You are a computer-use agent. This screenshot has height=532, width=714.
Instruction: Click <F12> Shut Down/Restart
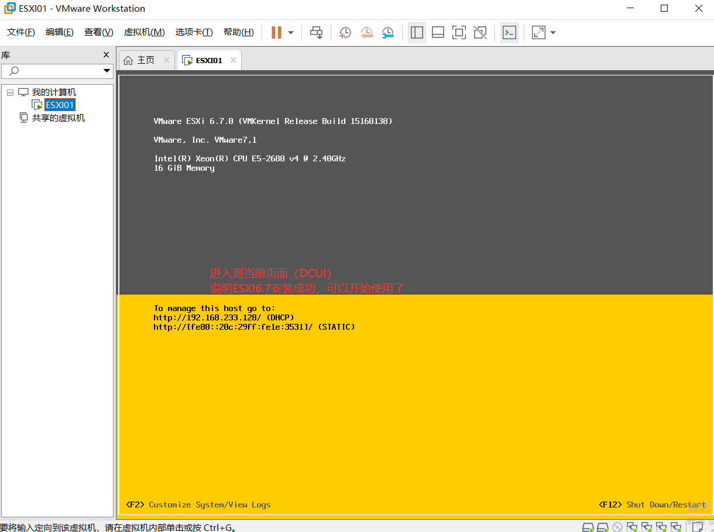pyautogui.click(x=652, y=505)
